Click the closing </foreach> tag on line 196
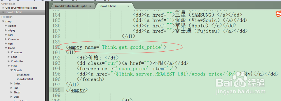 pyautogui.click(x=90, y=79)
